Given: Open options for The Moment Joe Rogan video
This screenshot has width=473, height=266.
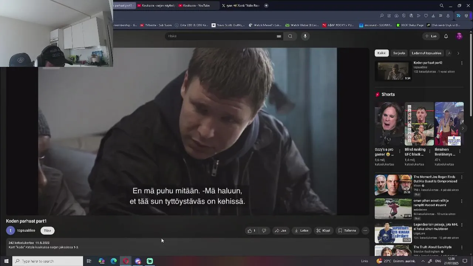Looking at the screenshot, I should pyautogui.click(x=462, y=177).
